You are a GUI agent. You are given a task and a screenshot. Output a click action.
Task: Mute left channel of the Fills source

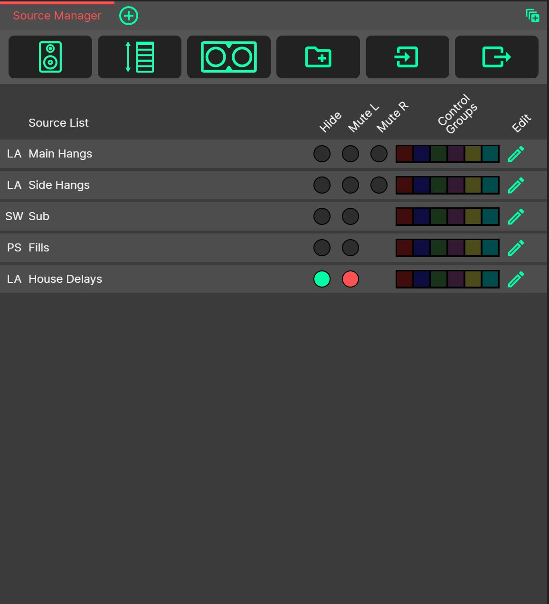point(350,247)
